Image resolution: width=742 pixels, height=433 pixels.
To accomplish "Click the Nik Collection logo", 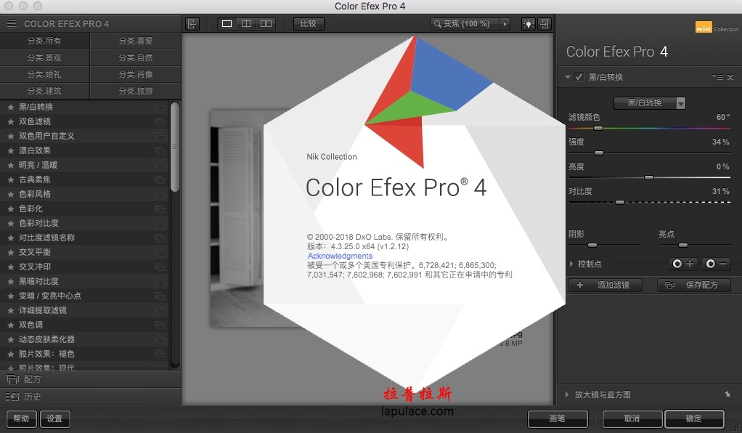I will (717, 28).
